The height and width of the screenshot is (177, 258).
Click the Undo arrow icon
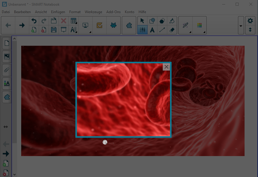click(x=34, y=21)
